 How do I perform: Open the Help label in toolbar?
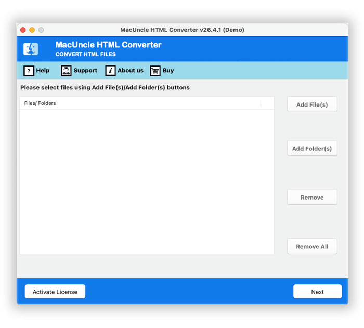click(x=43, y=70)
